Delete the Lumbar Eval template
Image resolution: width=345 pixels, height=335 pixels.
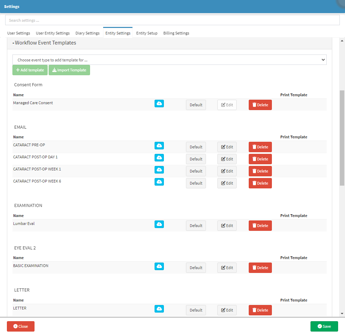pyautogui.click(x=260, y=226)
